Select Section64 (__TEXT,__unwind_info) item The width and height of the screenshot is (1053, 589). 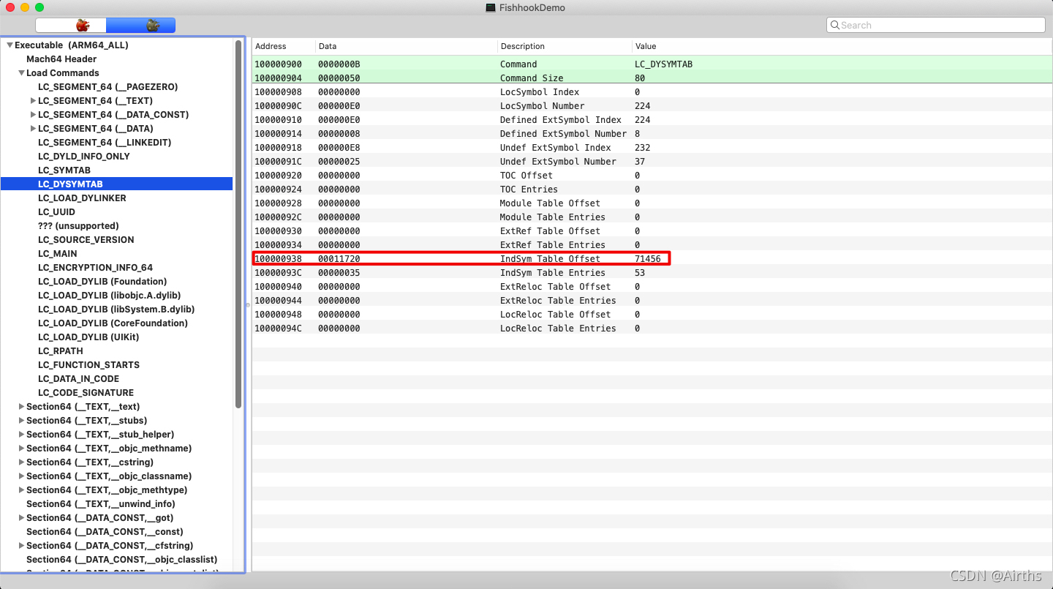point(101,504)
